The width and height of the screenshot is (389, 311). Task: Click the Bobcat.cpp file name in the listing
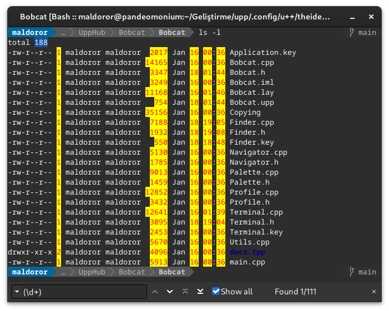click(251, 63)
